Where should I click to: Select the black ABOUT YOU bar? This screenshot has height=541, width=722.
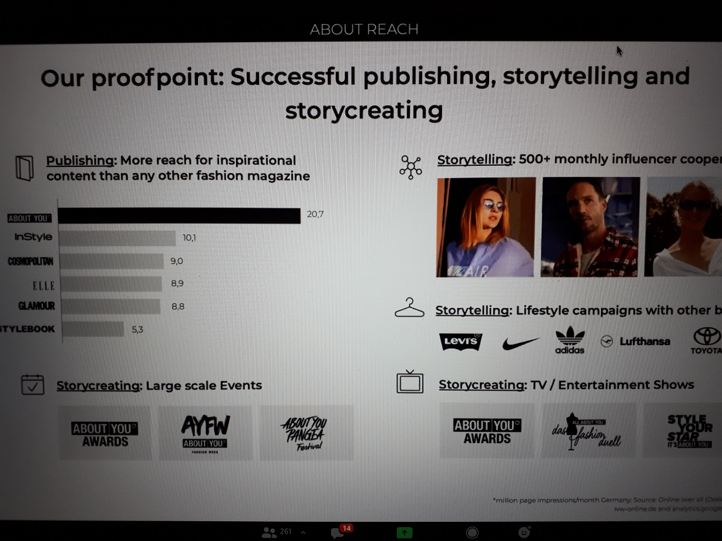179,216
